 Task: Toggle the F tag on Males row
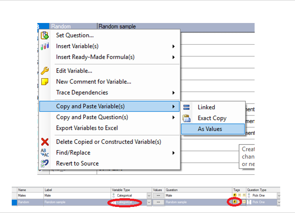[x=235, y=196]
